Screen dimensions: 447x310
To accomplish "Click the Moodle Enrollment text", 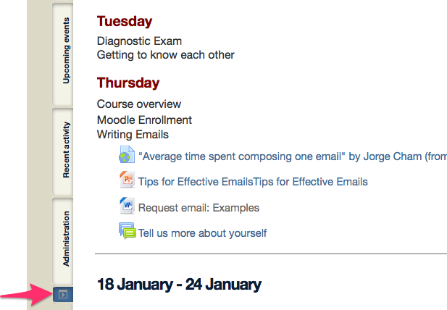I will coord(144,120).
